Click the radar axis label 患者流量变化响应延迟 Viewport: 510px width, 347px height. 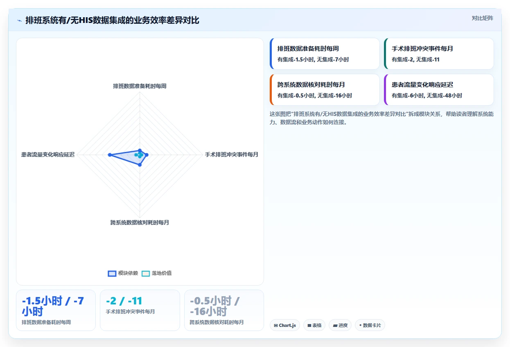coord(48,154)
